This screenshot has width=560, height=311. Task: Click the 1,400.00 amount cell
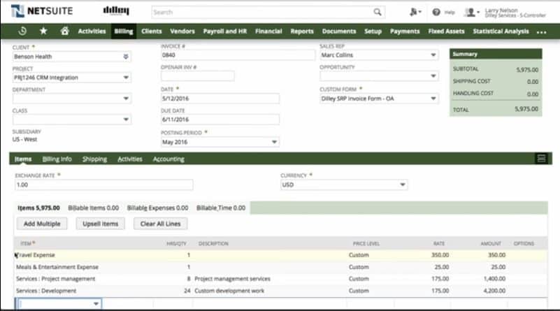(494, 279)
